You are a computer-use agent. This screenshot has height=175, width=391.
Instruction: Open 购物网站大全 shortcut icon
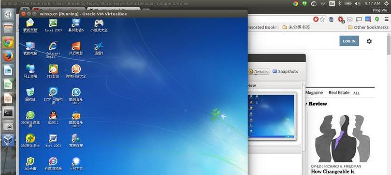pos(76,71)
